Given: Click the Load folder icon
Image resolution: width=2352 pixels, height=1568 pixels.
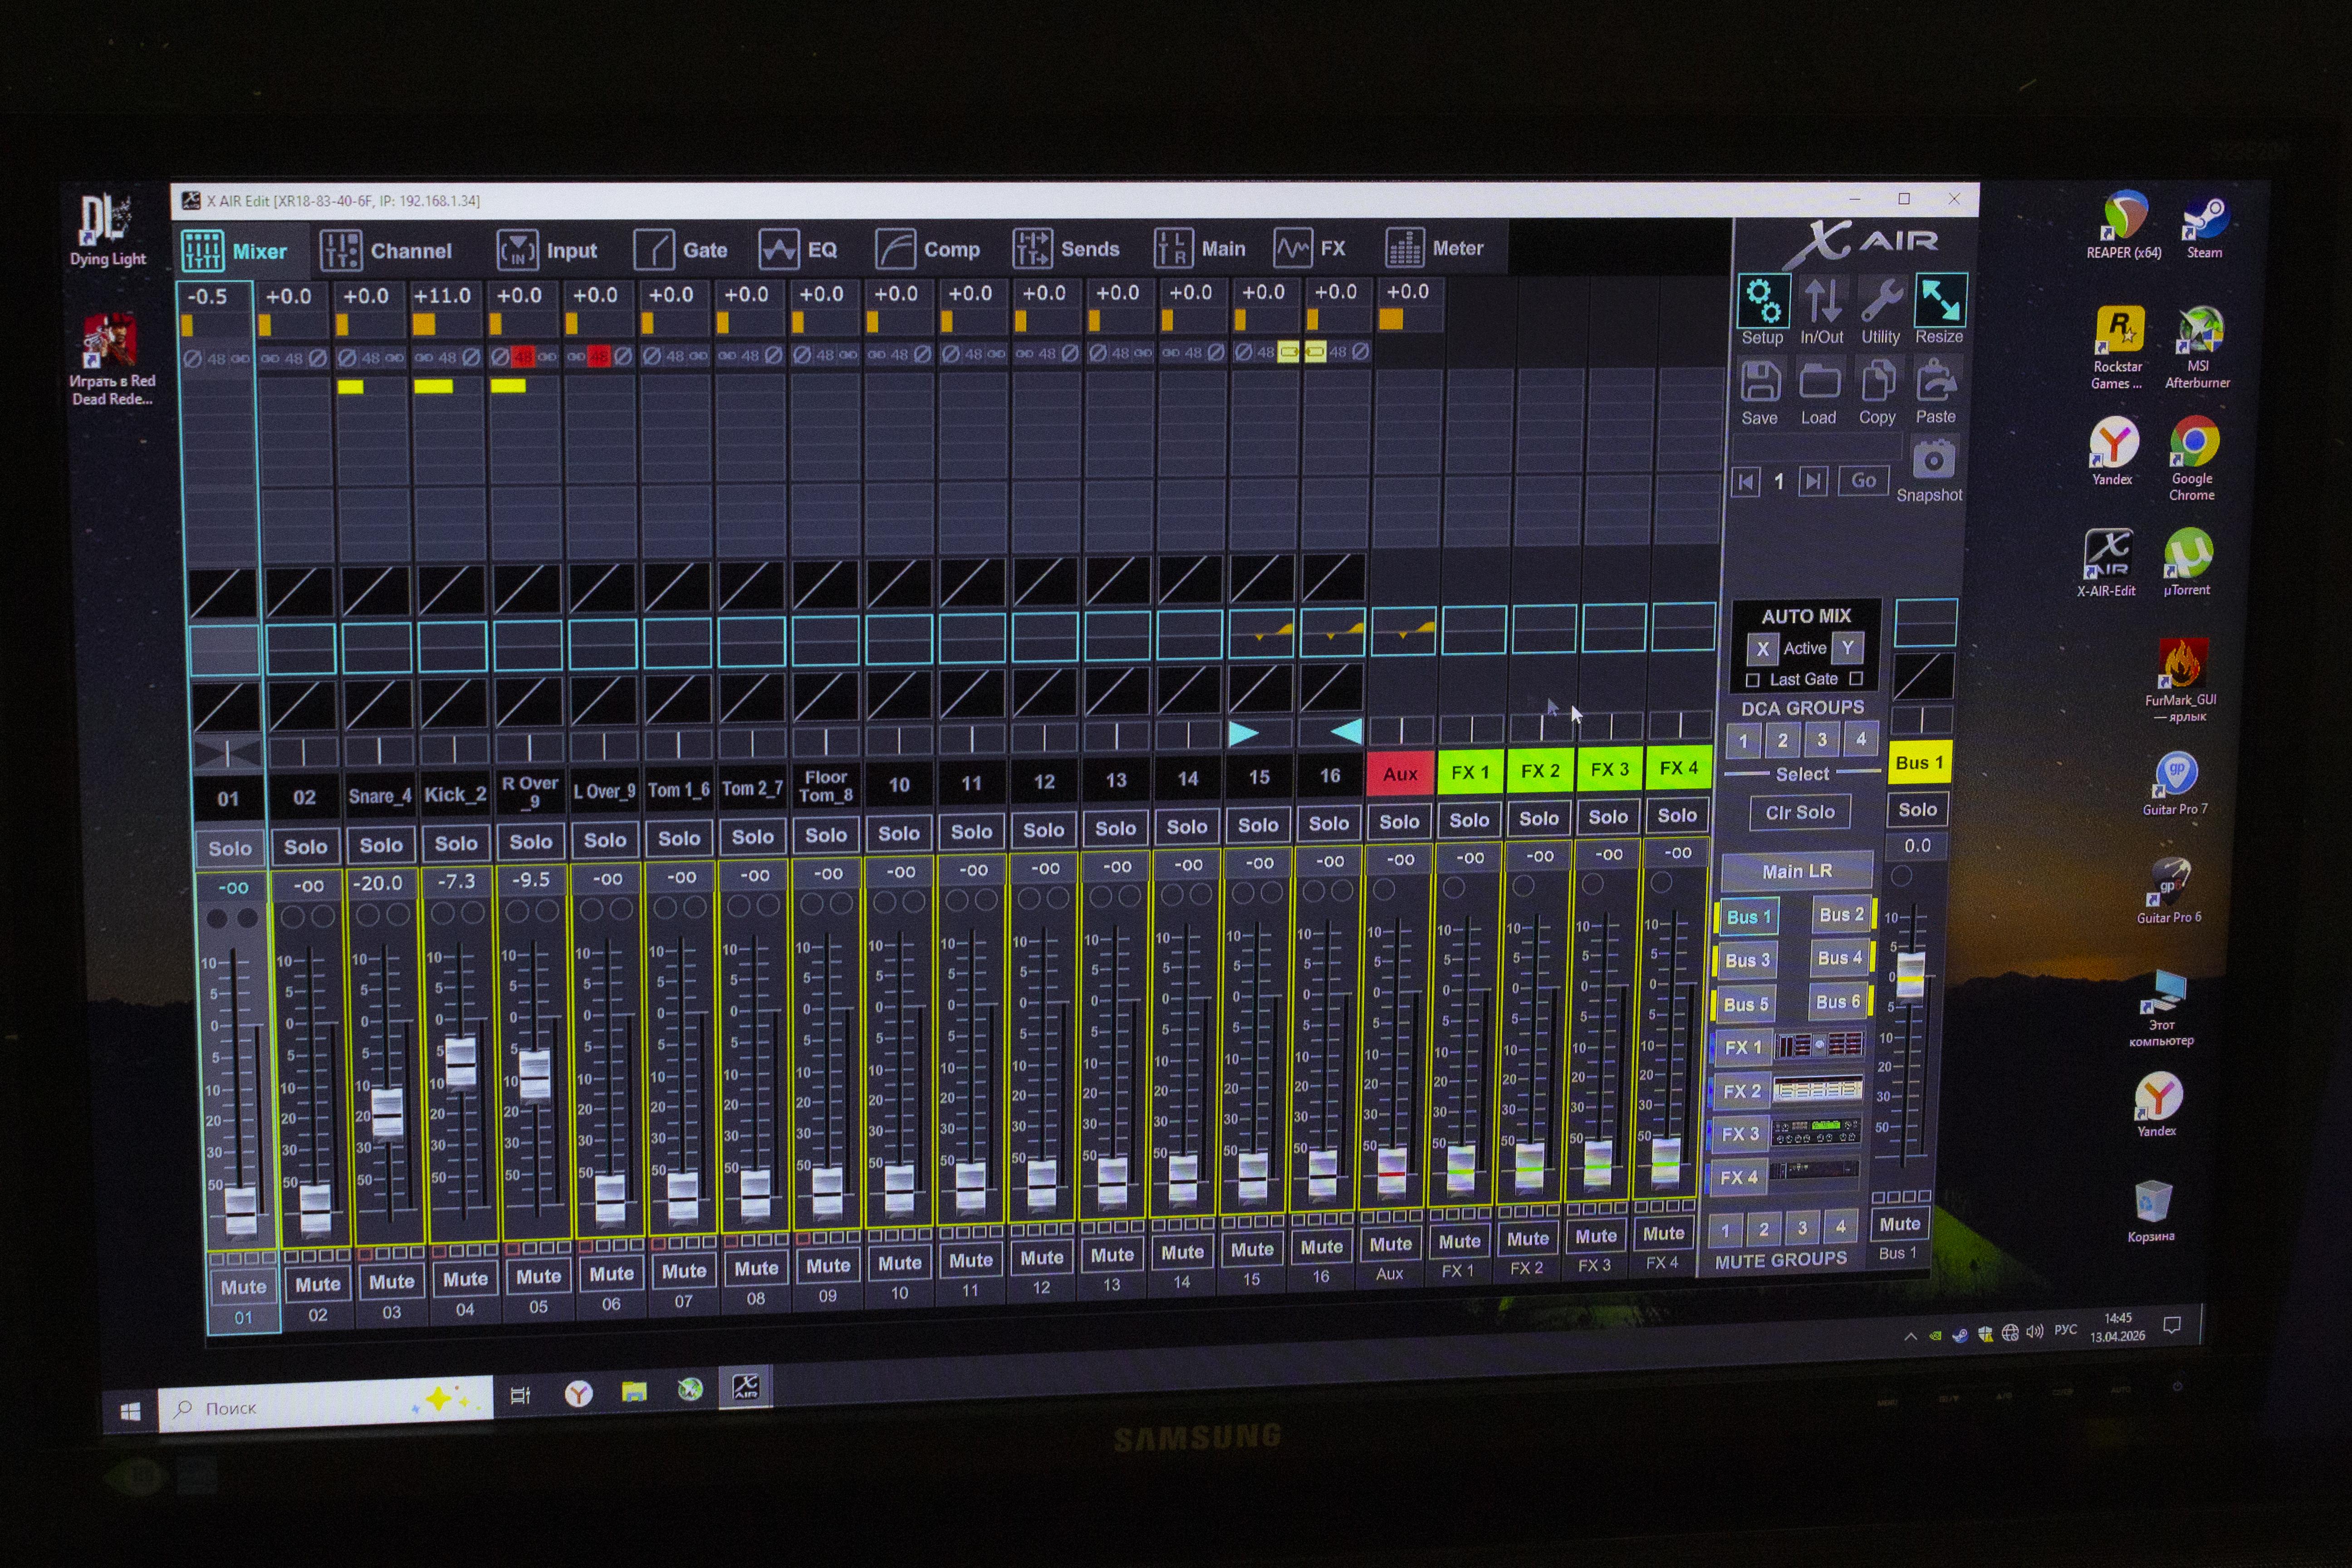Looking at the screenshot, I should click(1819, 382).
